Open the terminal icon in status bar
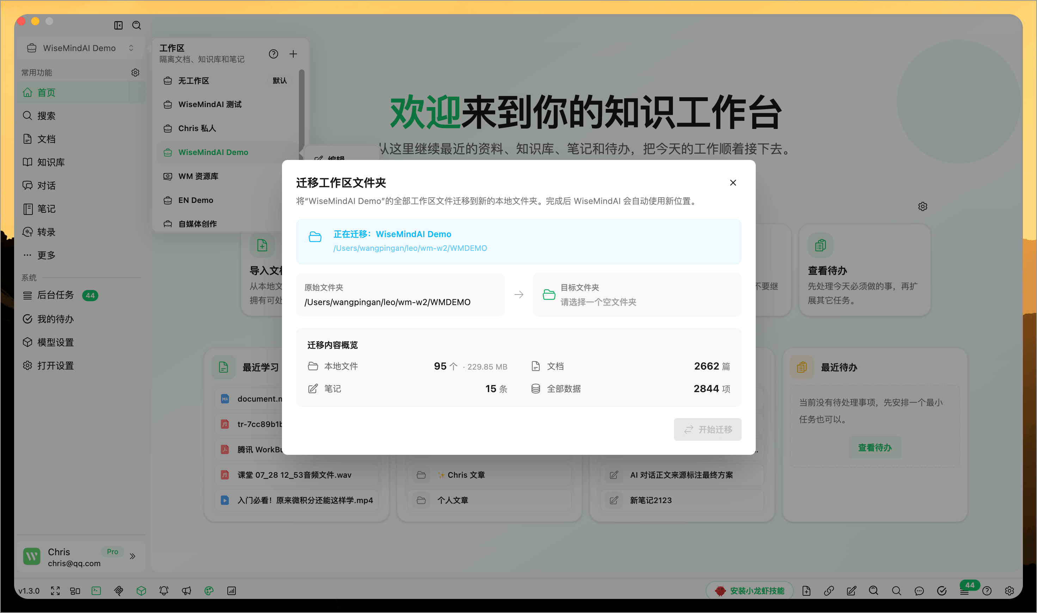 coord(96,591)
